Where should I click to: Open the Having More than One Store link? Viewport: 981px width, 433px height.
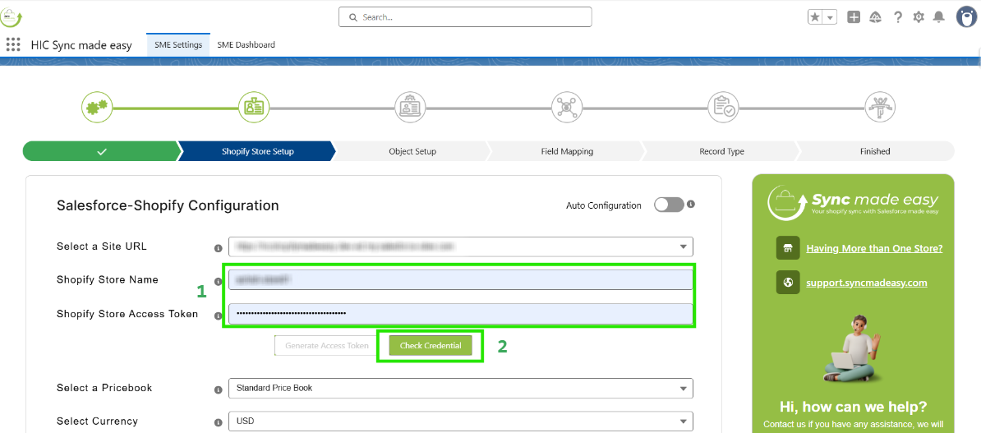(874, 248)
